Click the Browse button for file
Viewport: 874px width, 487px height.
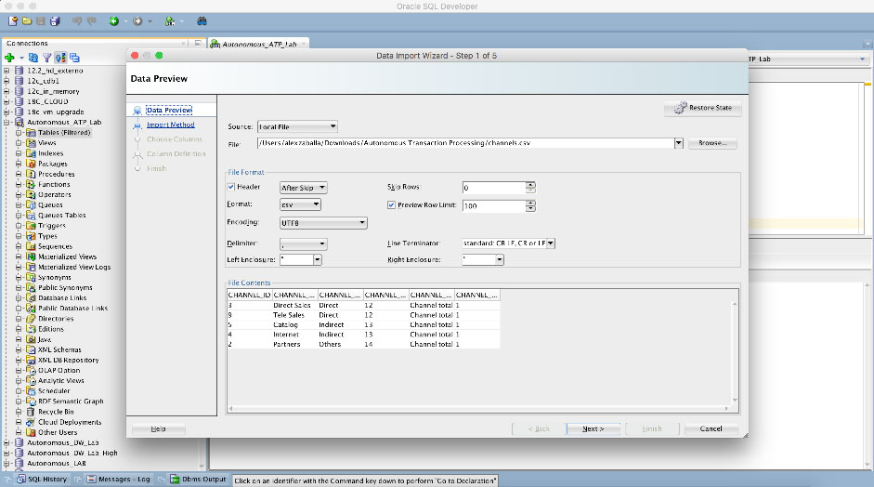(712, 144)
